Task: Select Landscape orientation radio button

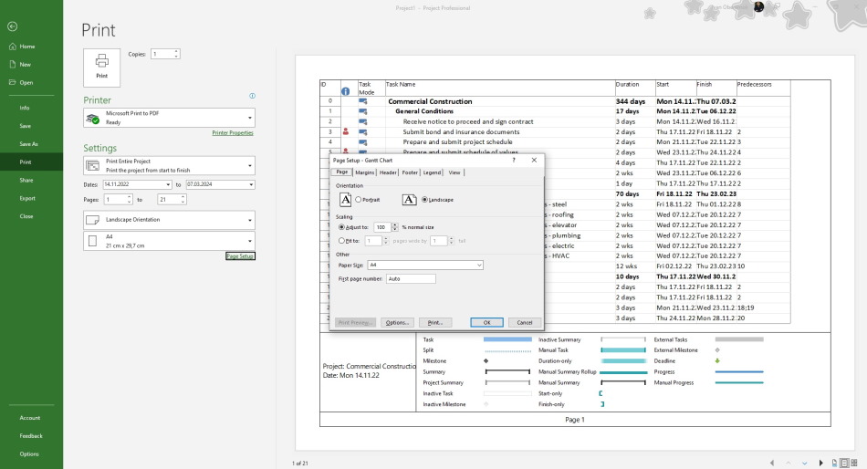Action: coord(424,200)
